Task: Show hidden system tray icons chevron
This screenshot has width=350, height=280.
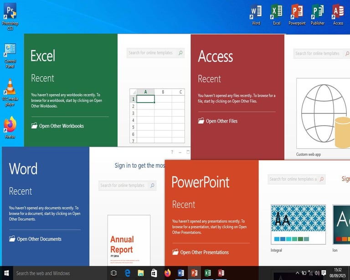Action: click(x=297, y=273)
